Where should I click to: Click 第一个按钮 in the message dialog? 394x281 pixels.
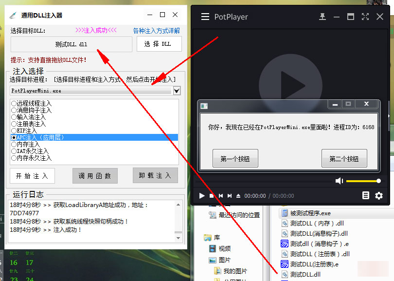tap(235, 158)
